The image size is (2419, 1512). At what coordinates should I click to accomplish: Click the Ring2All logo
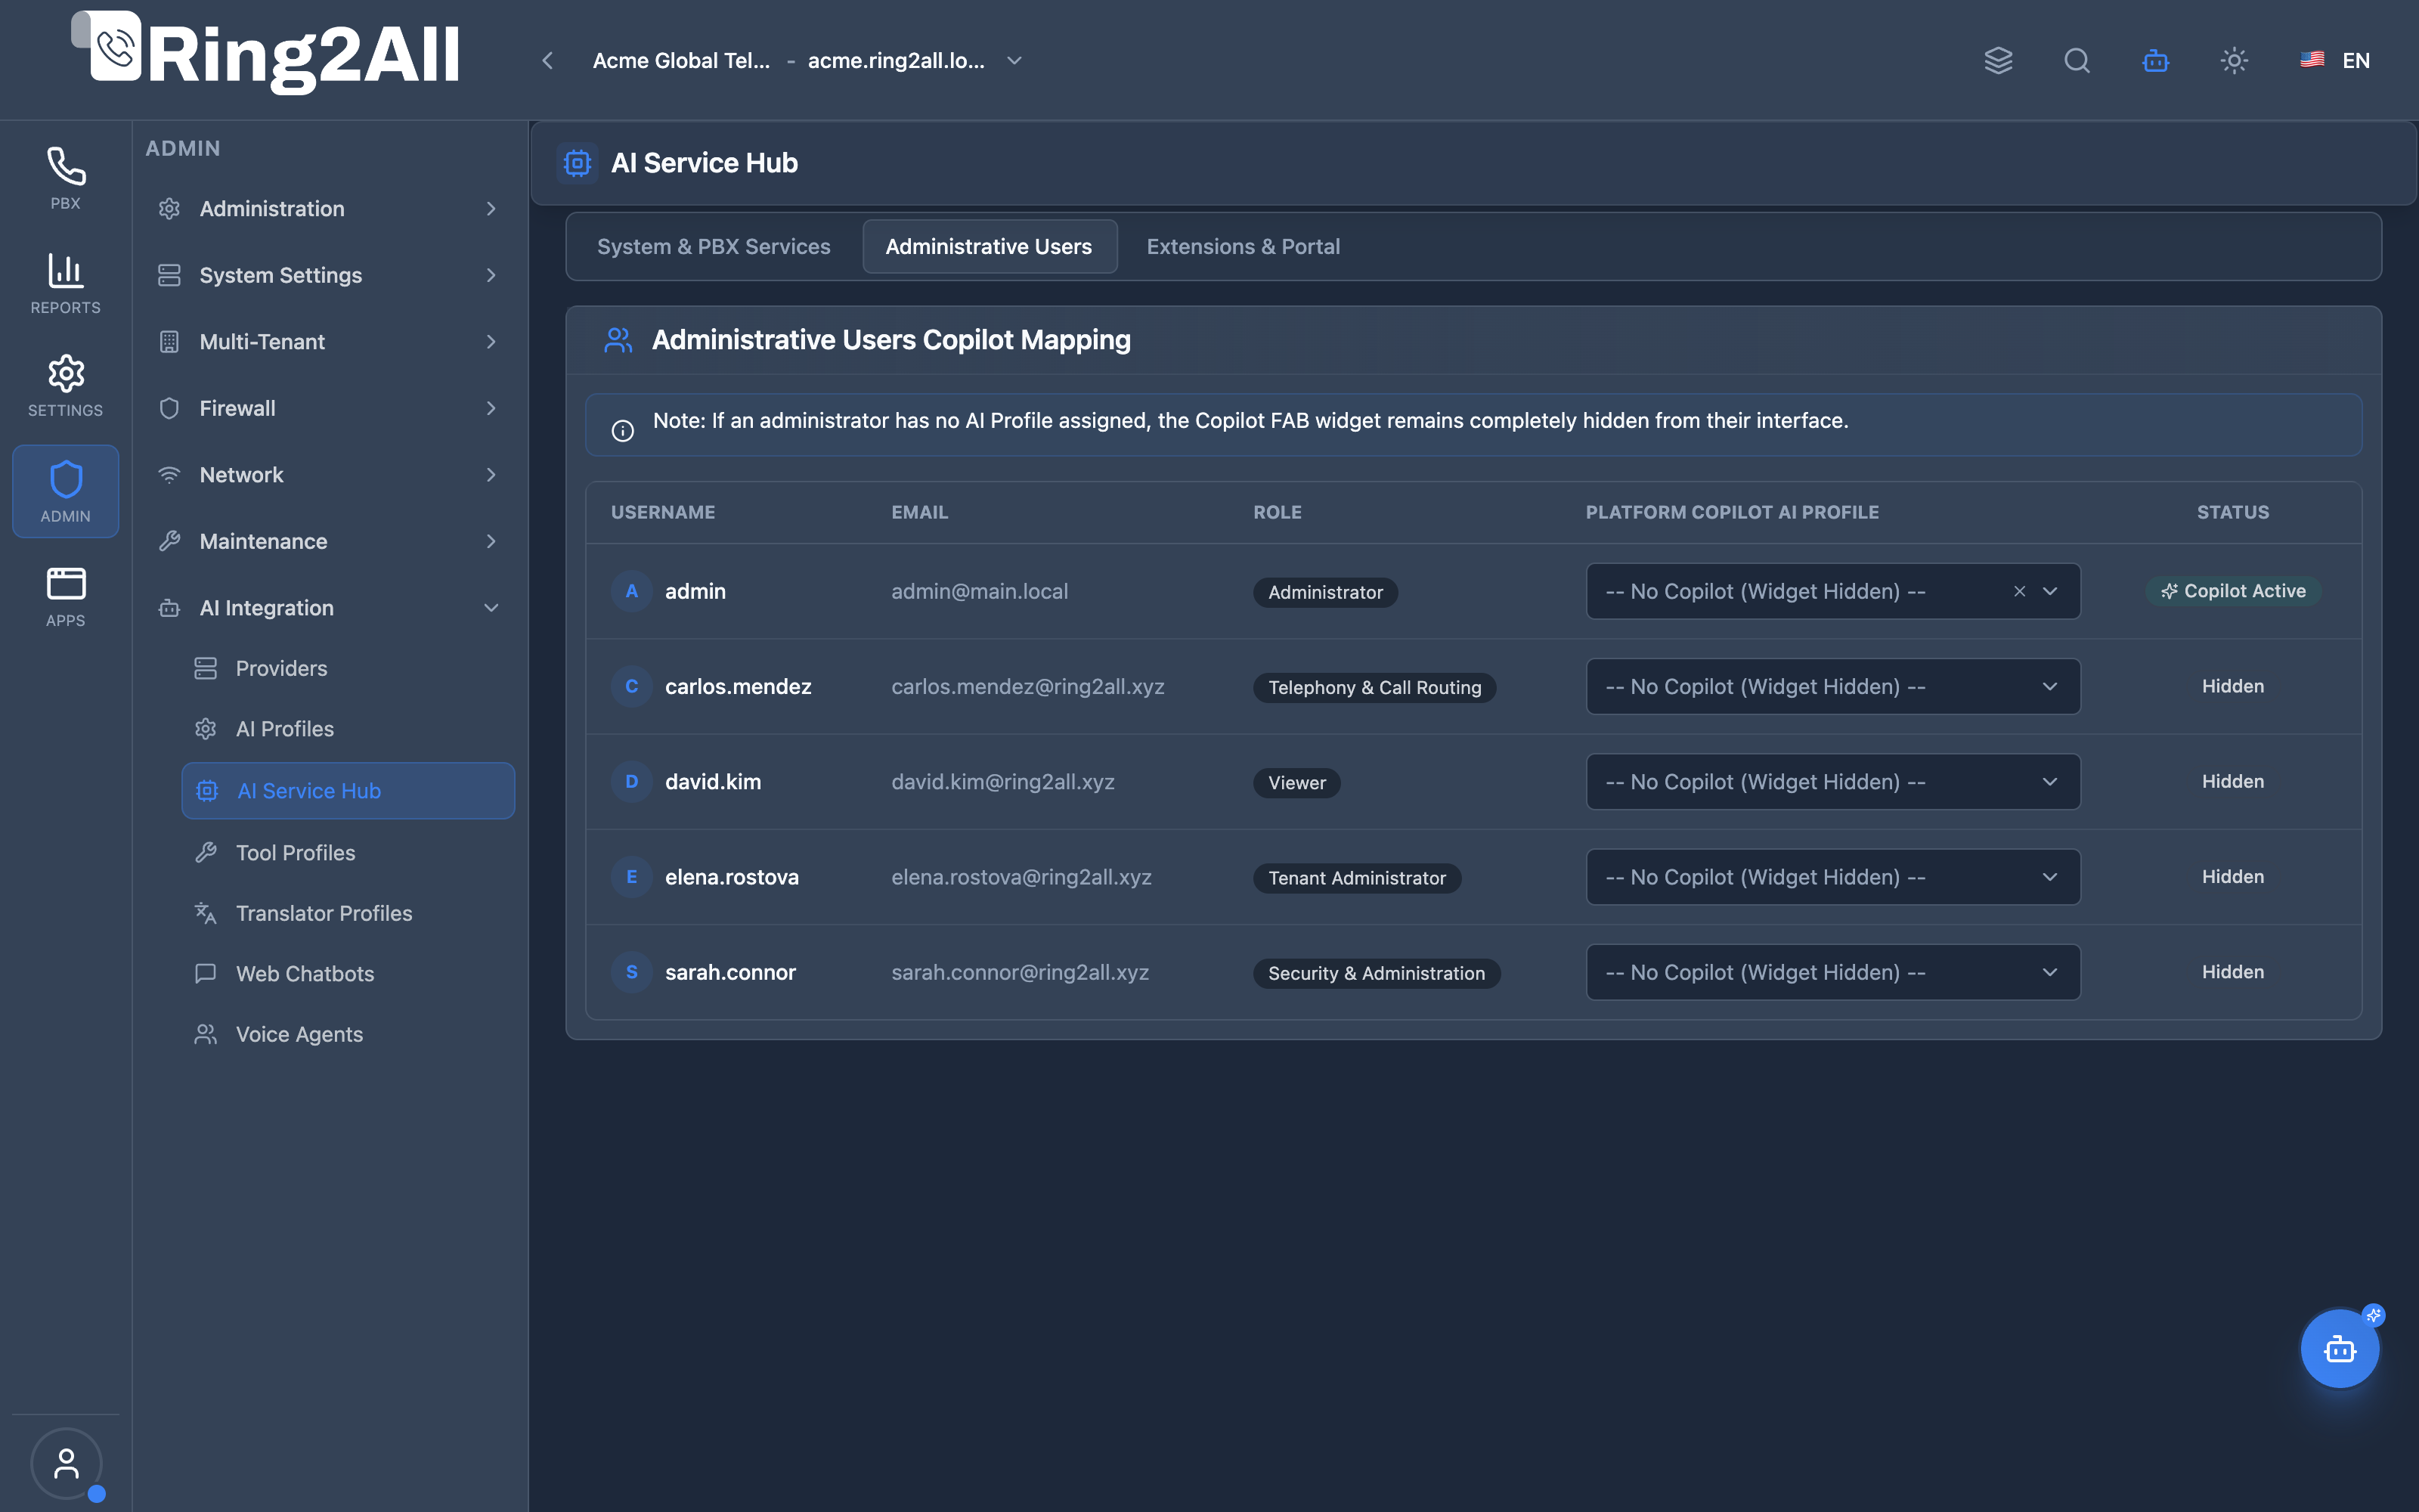266,54
